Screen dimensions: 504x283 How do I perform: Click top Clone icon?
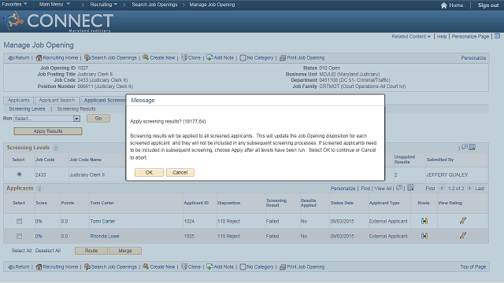pyautogui.click(x=184, y=57)
